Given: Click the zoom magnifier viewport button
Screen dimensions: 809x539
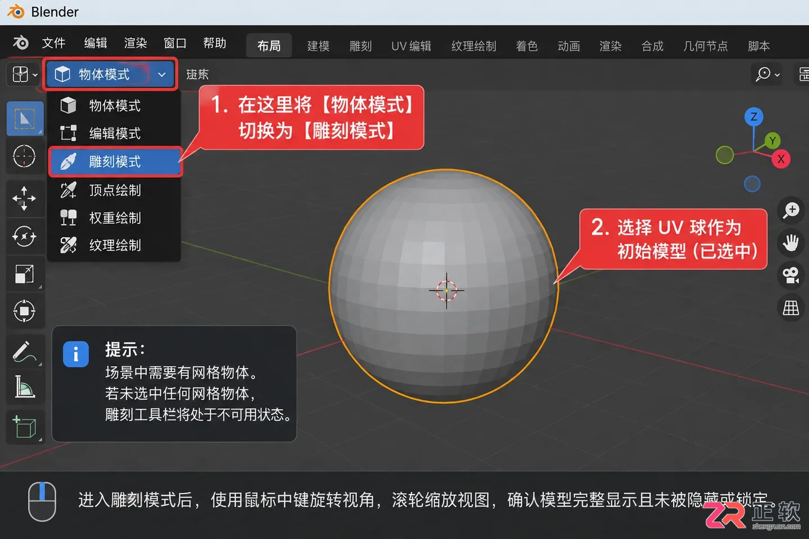Looking at the screenshot, I should coord(791,211).
